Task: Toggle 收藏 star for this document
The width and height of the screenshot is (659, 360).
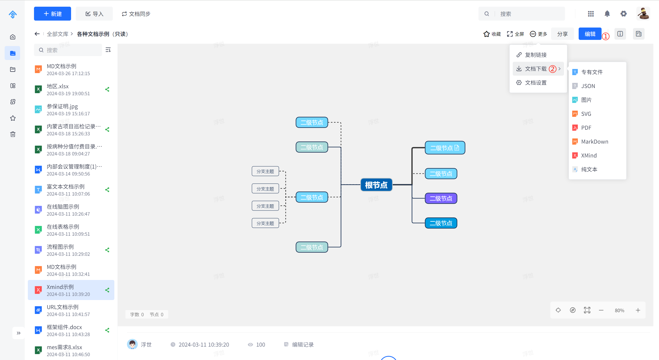Action: tap(492, 34)
